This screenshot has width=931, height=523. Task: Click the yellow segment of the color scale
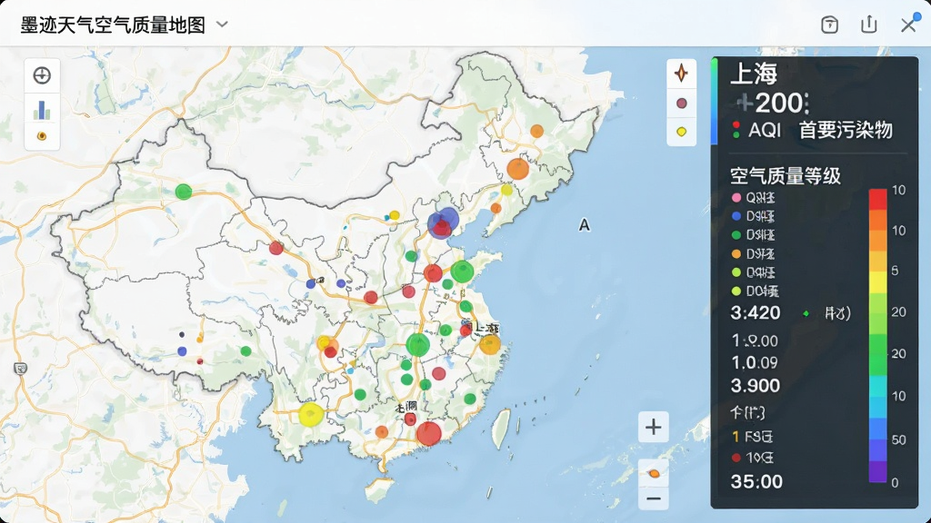pyautogui.click(x=877, y=281)
